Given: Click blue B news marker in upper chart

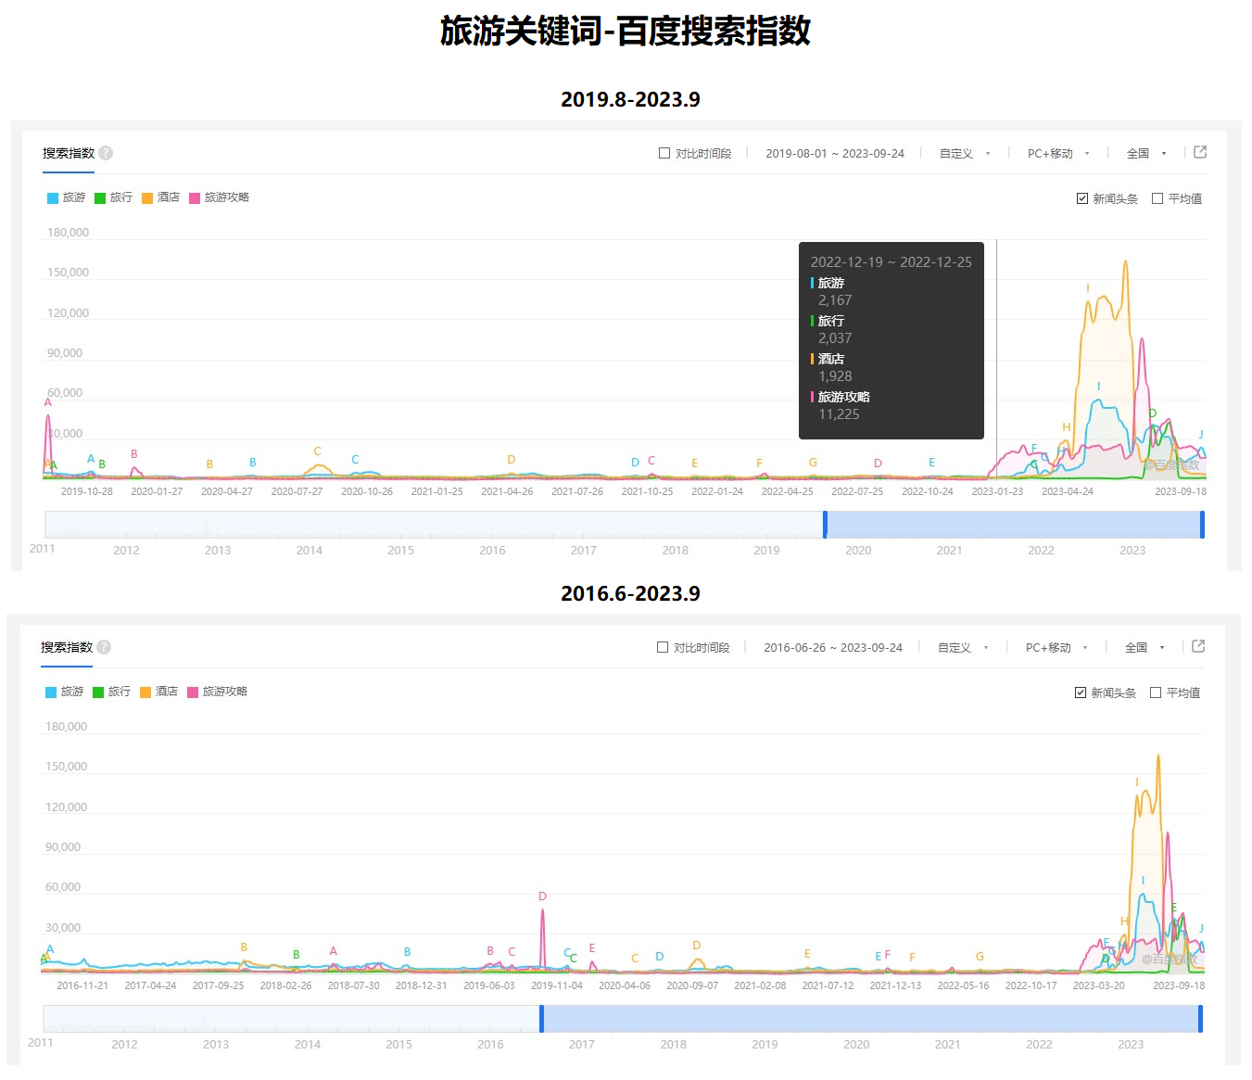Looking at the screenshot, I should tap(252, 463).
